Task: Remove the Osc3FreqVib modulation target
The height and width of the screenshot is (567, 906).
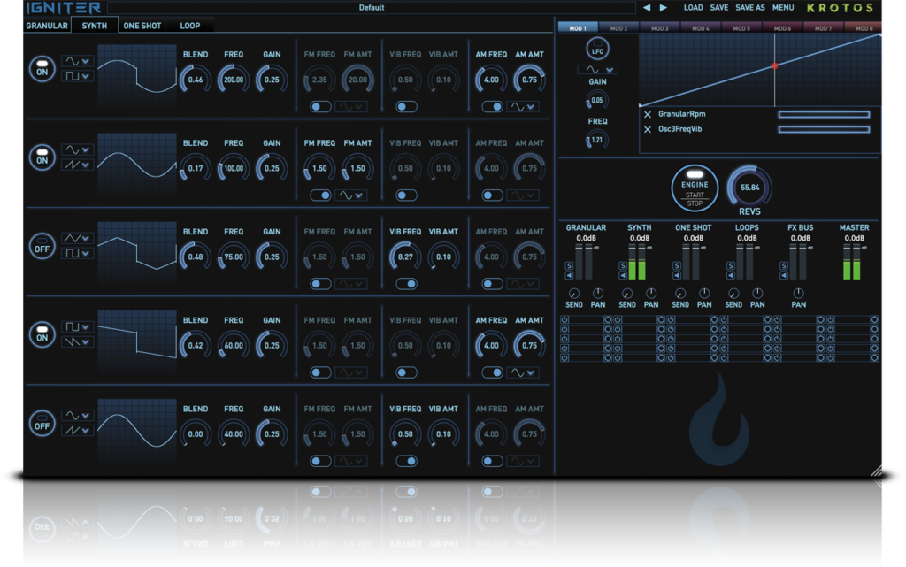Action: 647,129
